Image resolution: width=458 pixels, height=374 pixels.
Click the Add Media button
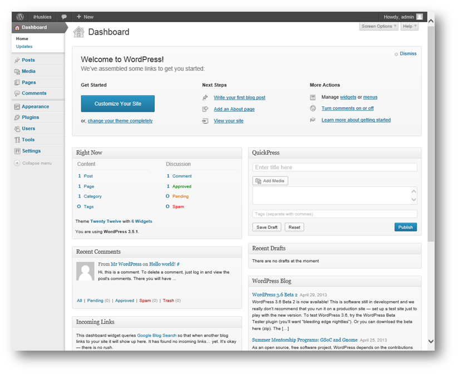(270, 181)
